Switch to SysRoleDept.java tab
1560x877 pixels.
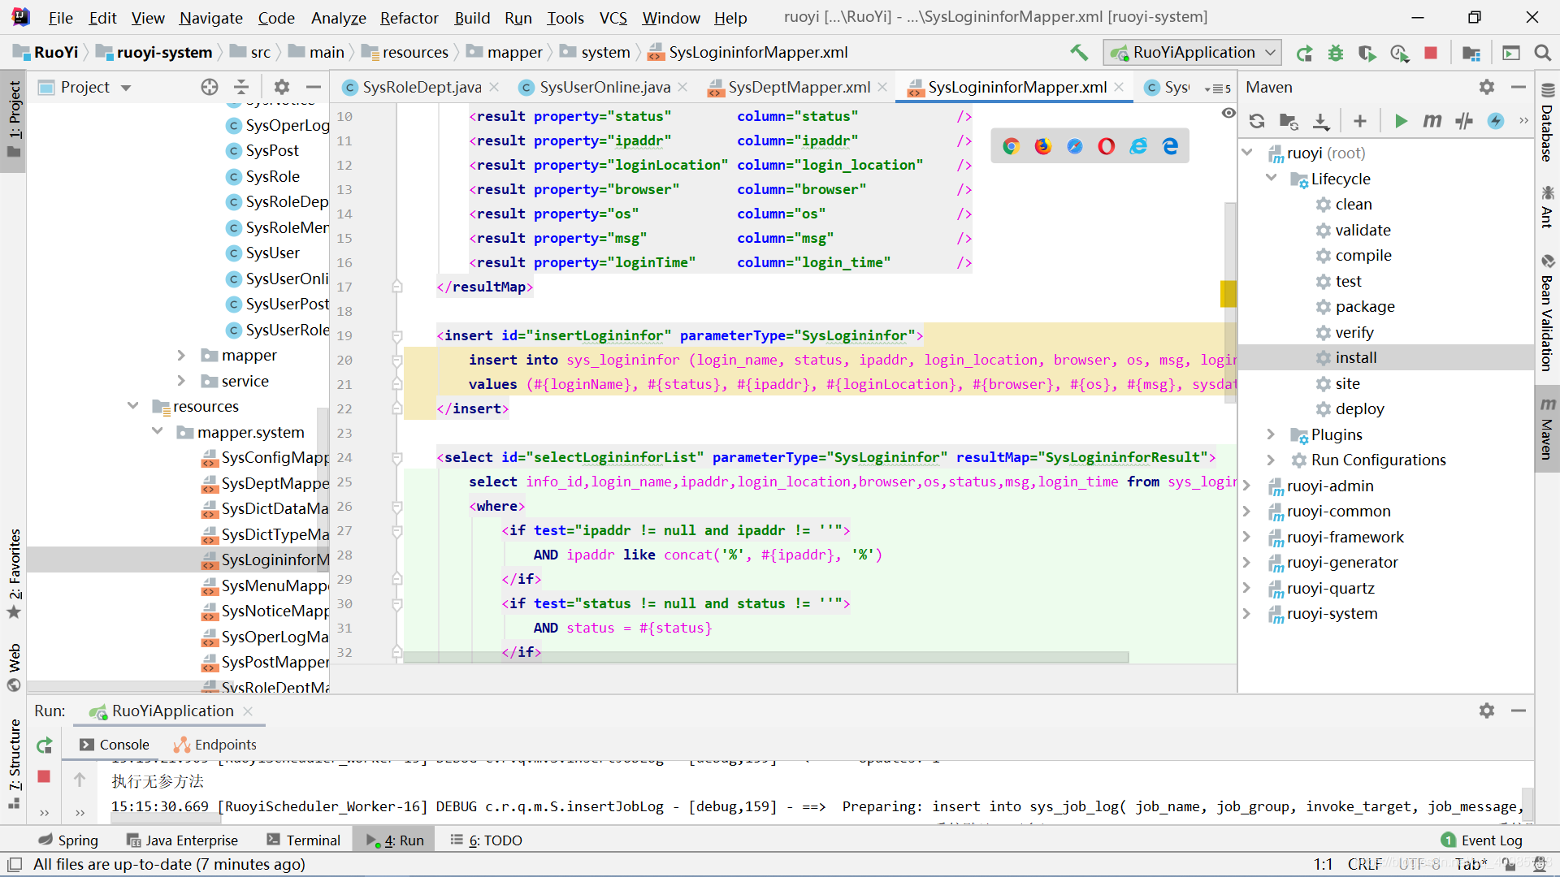point(422,87)
